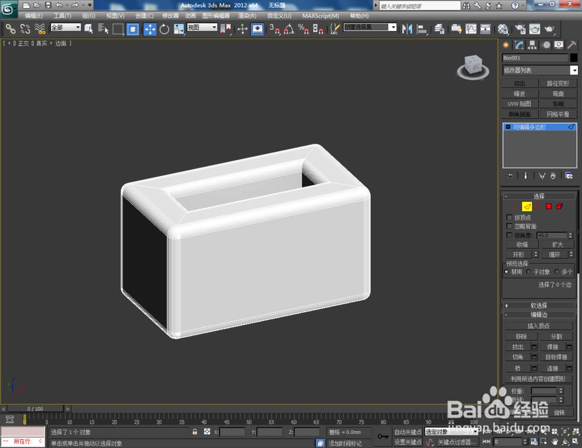Open the MAXScript(M) menu
This screenshot has height=448, width=582.
click(320, 16)
